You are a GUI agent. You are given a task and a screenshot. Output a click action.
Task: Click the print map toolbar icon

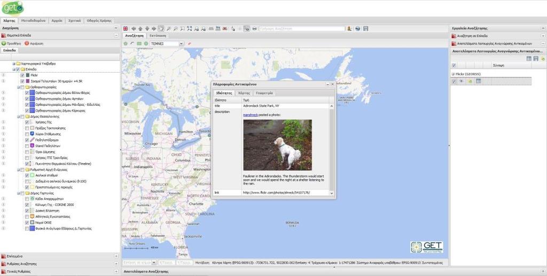point(255,29)
